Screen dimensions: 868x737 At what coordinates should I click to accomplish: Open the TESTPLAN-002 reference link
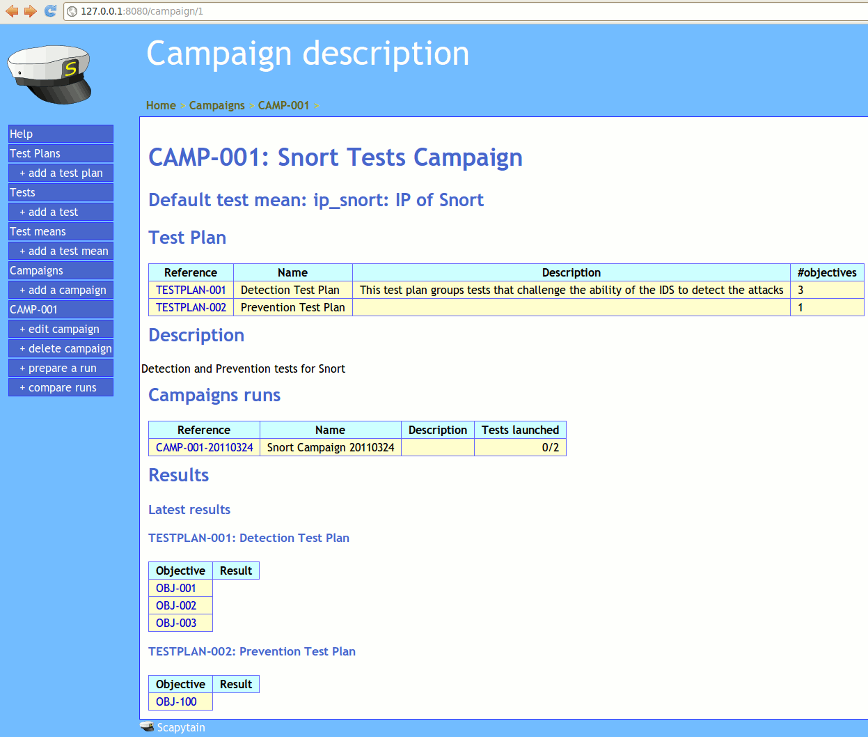click(x=191, y=307)
